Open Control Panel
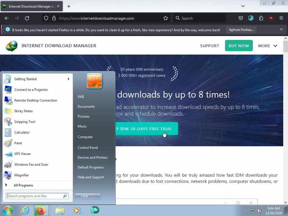 tap(88, 147)
